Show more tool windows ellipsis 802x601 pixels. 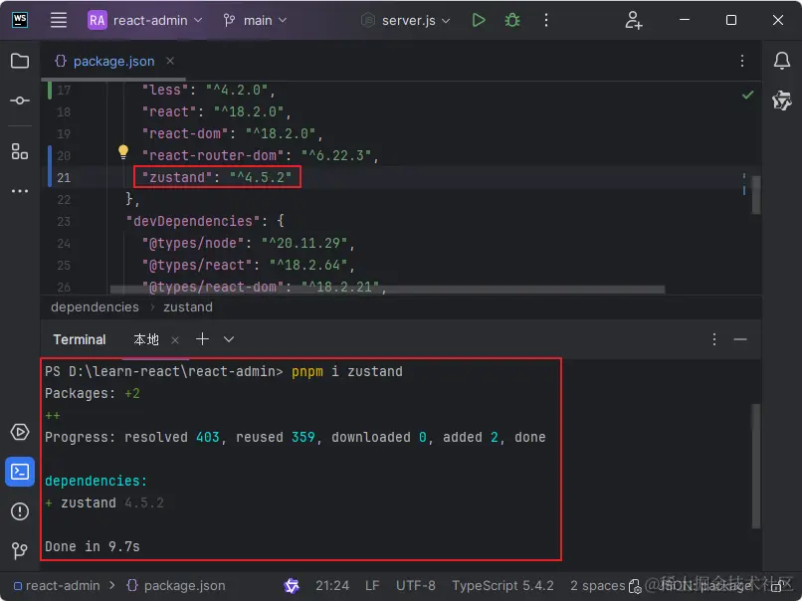(x=20, y=191)
